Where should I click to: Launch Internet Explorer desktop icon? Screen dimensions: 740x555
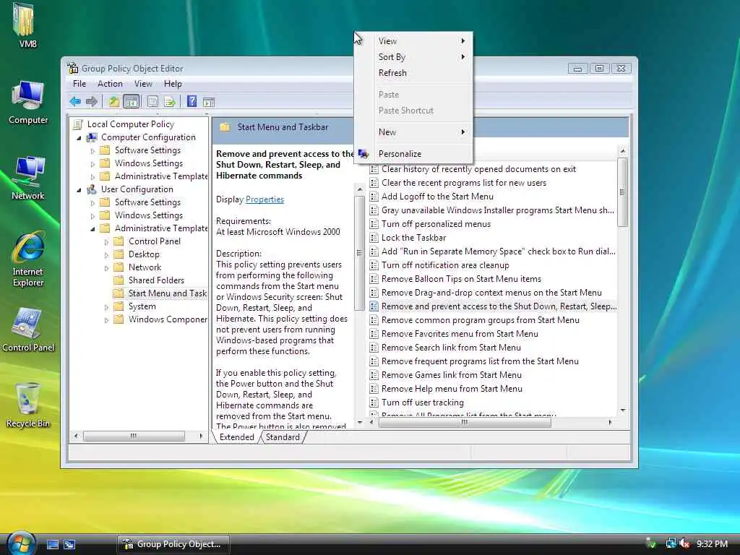28,259
